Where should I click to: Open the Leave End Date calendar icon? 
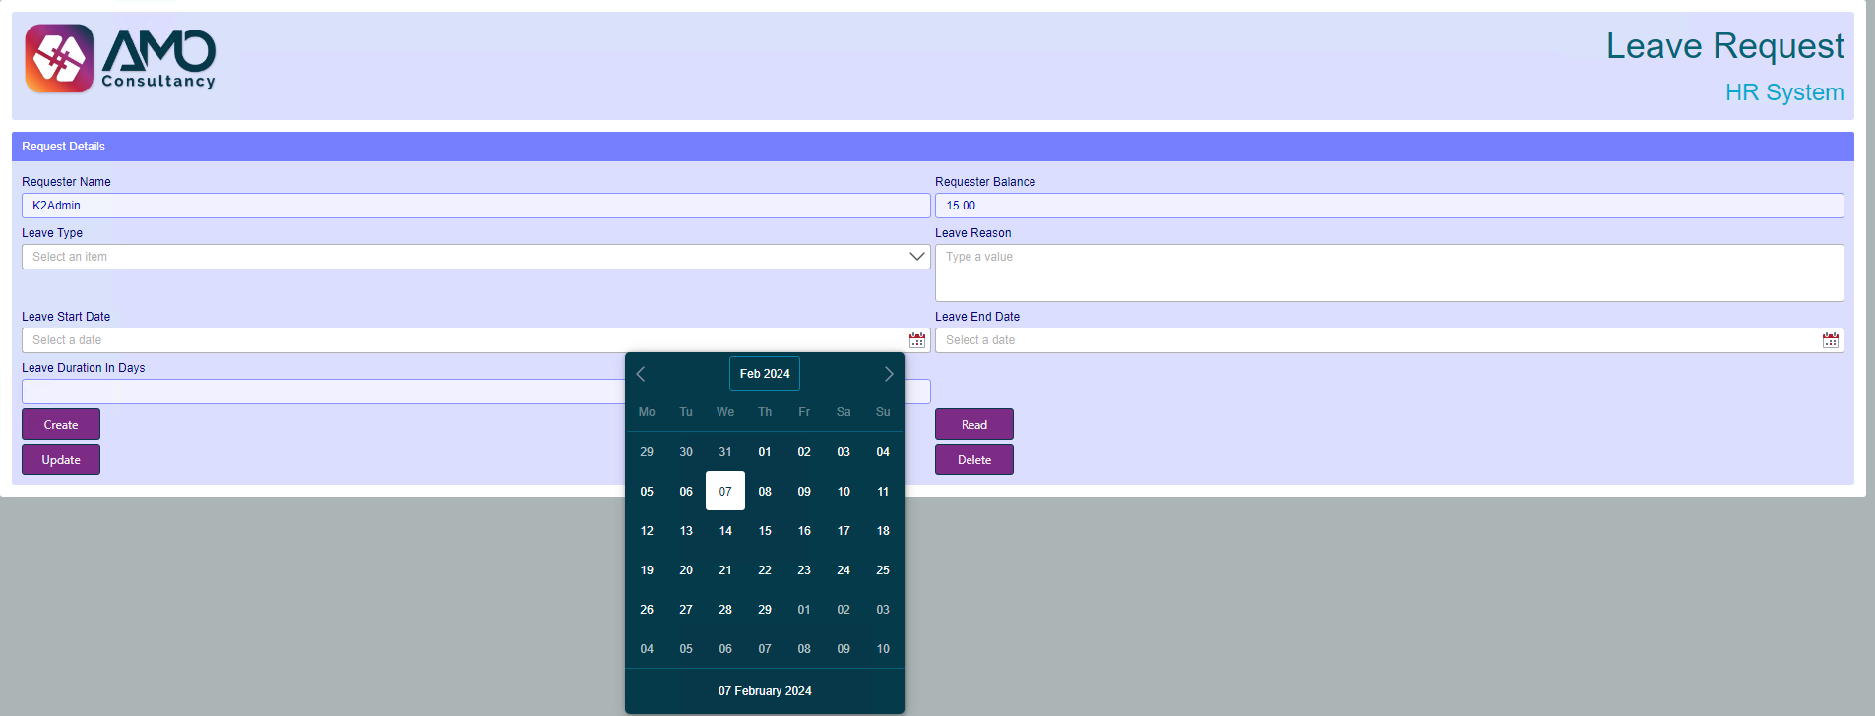[1831, 340]
